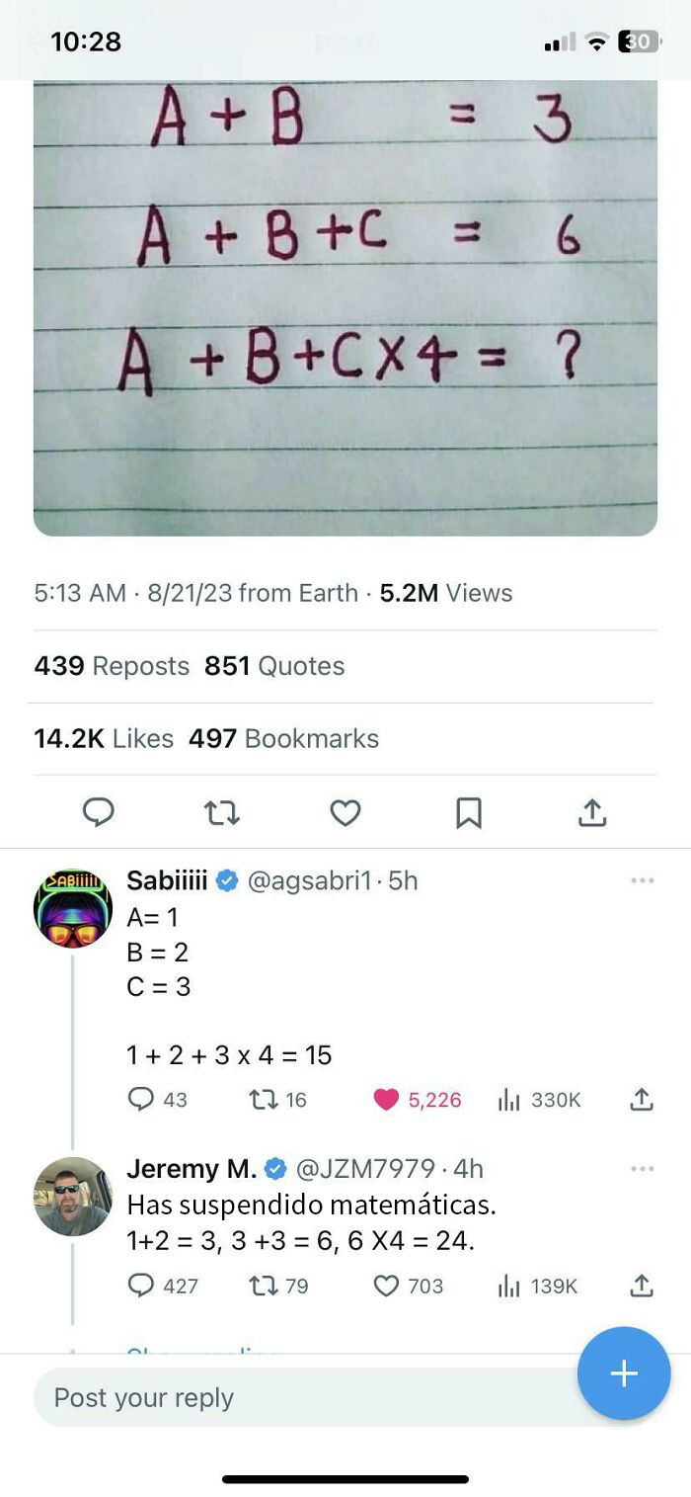
Task: Share the tweet via the share icon
Action: [x=592, y=812]
